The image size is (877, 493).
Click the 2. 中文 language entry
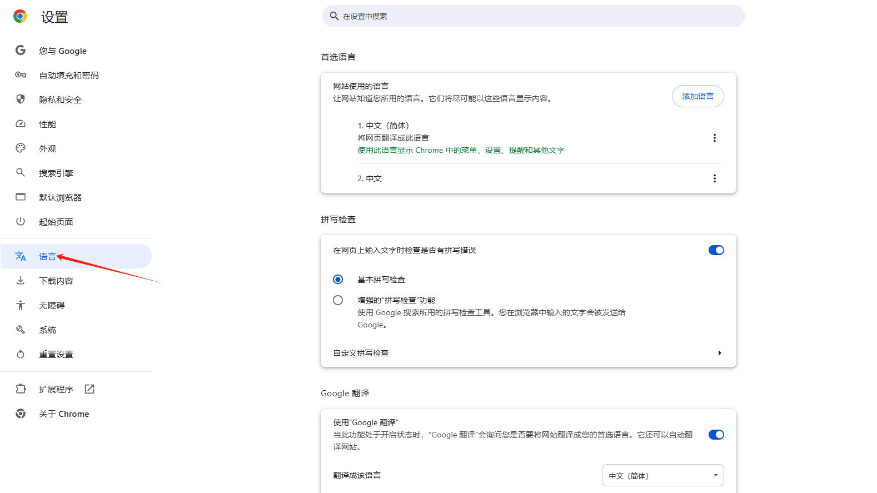[370, 178]
